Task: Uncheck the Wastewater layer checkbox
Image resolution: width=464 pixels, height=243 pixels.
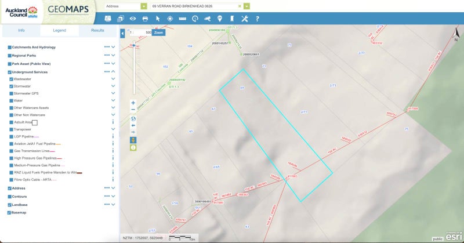Action: [x=12, y=78]
